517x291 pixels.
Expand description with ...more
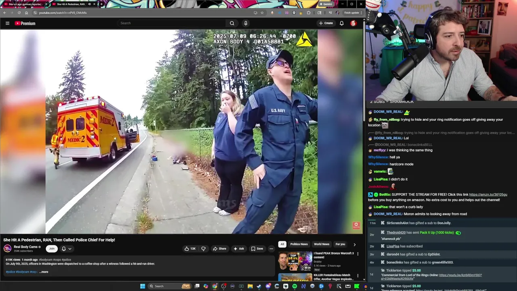44,272
